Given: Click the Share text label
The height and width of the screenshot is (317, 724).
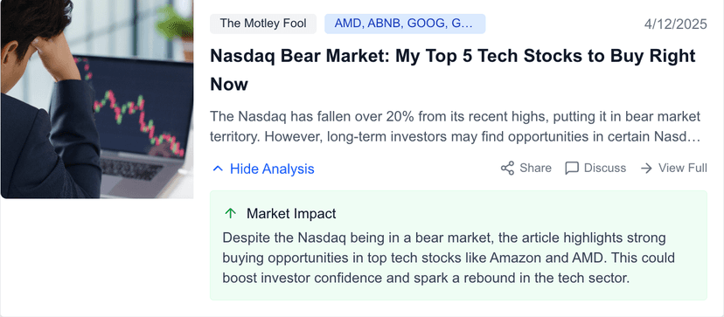Looking at the screenshot, I should tap(536, 168).
